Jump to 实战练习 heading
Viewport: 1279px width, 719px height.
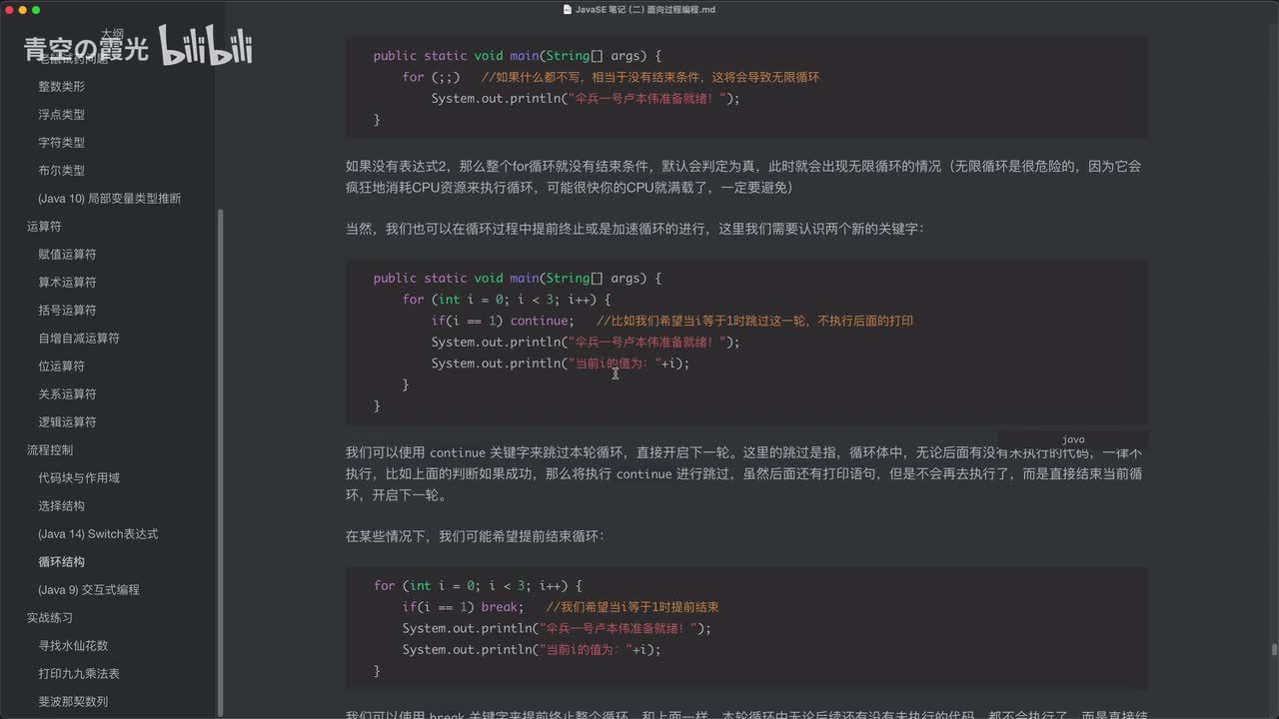(50, 618)
